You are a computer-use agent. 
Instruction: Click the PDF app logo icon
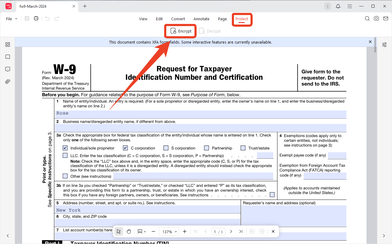click(8, 6)
